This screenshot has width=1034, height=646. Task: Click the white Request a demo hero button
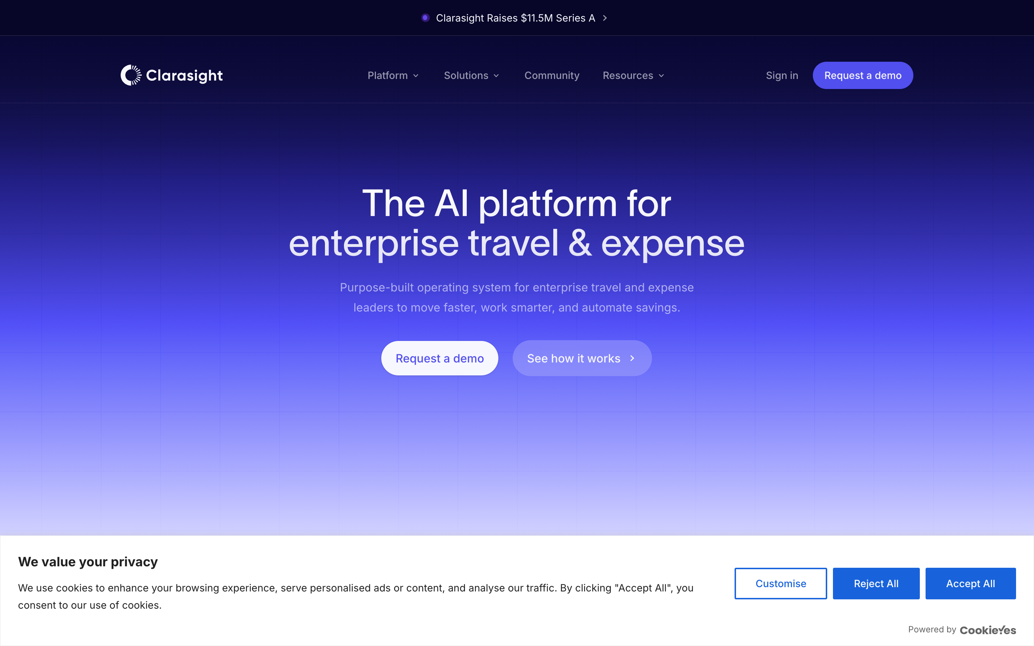(x=439, y=358)
